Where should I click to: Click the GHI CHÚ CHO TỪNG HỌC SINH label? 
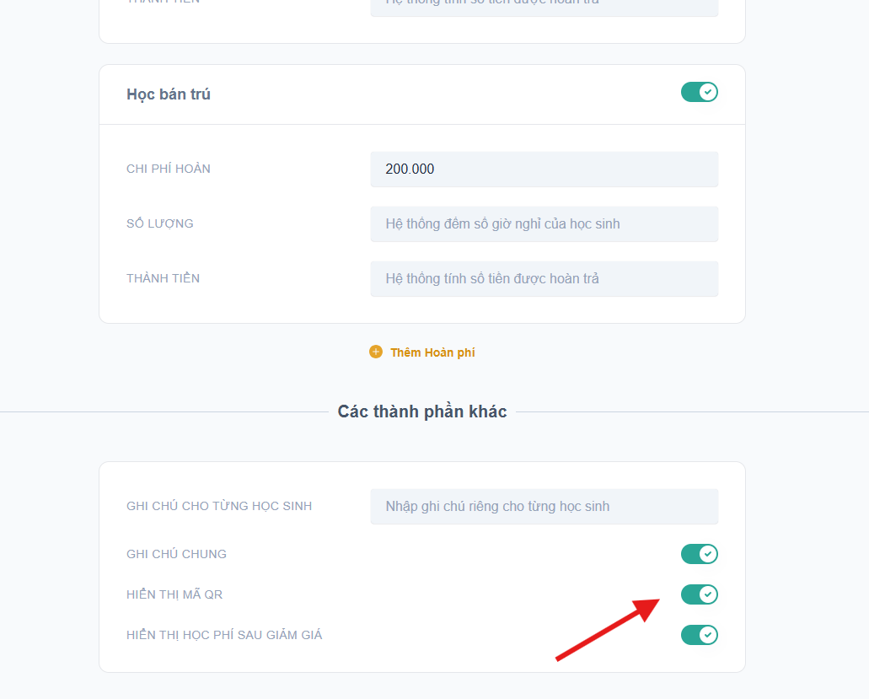point(219,506)
